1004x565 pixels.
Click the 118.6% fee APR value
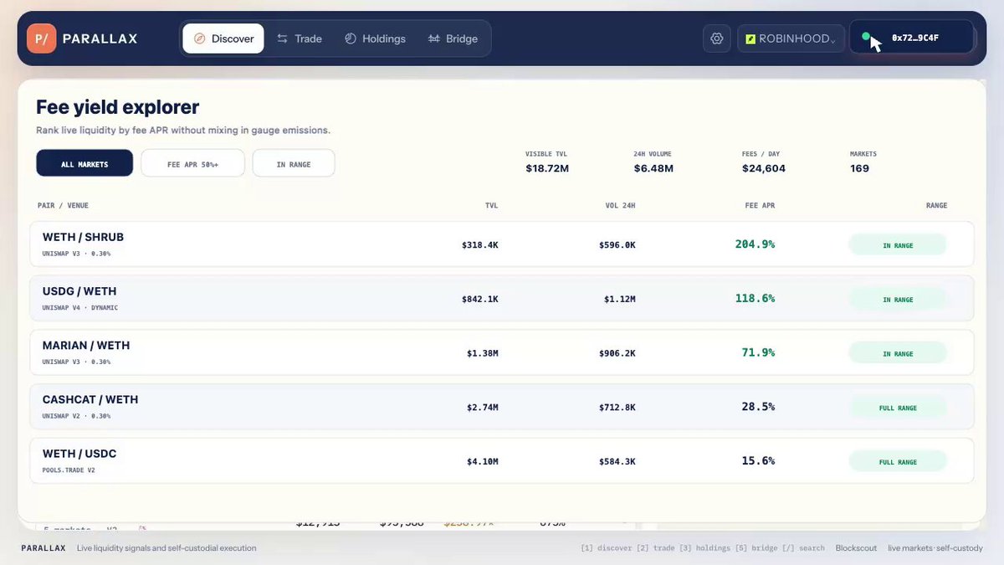[x=755, y=298]
